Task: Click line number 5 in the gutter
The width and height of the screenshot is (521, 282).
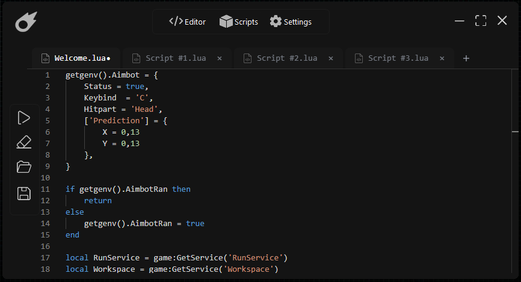Action: [47, 120]
